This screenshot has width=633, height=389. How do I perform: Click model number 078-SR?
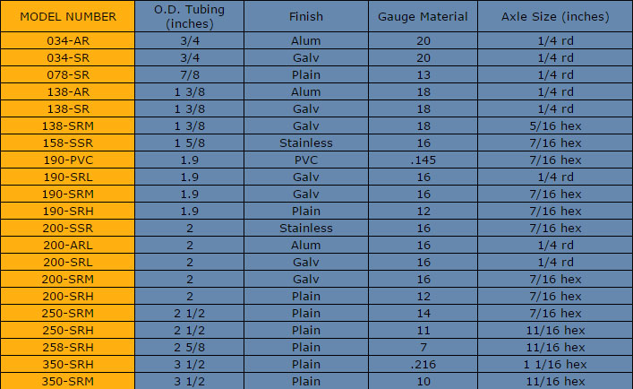click(x=68, y=74)
